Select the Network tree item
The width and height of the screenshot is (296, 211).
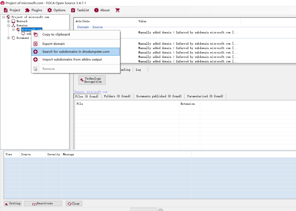(22, 21)
